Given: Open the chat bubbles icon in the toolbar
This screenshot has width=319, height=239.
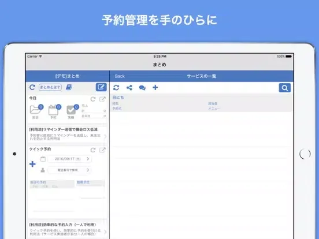Looking at the screenshot, I should pos(142,88).
